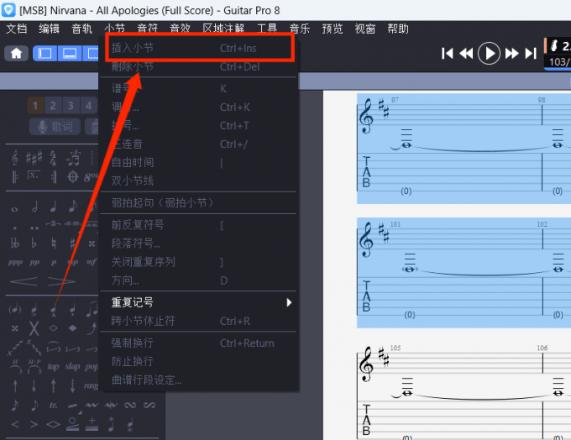Apply double flat accidental
Image resolution: width=571 pixels, height=440 pixels.
click(14, 243)
